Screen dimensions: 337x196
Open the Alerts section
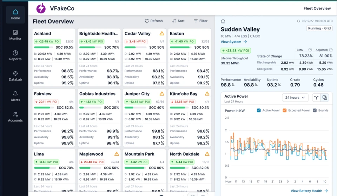coord(15,96)
